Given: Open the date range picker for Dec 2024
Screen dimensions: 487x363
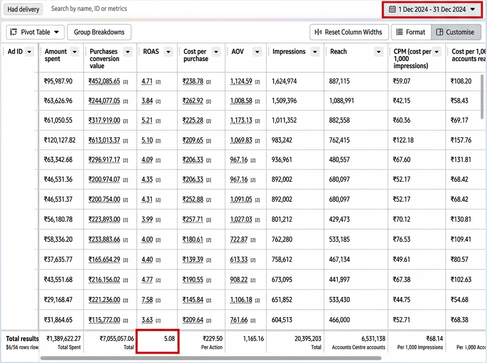Looking at the screenshot, I should pyautogui.click(x=432, y=9).
